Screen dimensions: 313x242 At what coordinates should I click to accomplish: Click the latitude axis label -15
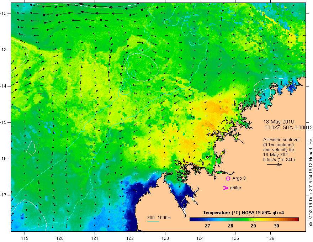point(4,122)
